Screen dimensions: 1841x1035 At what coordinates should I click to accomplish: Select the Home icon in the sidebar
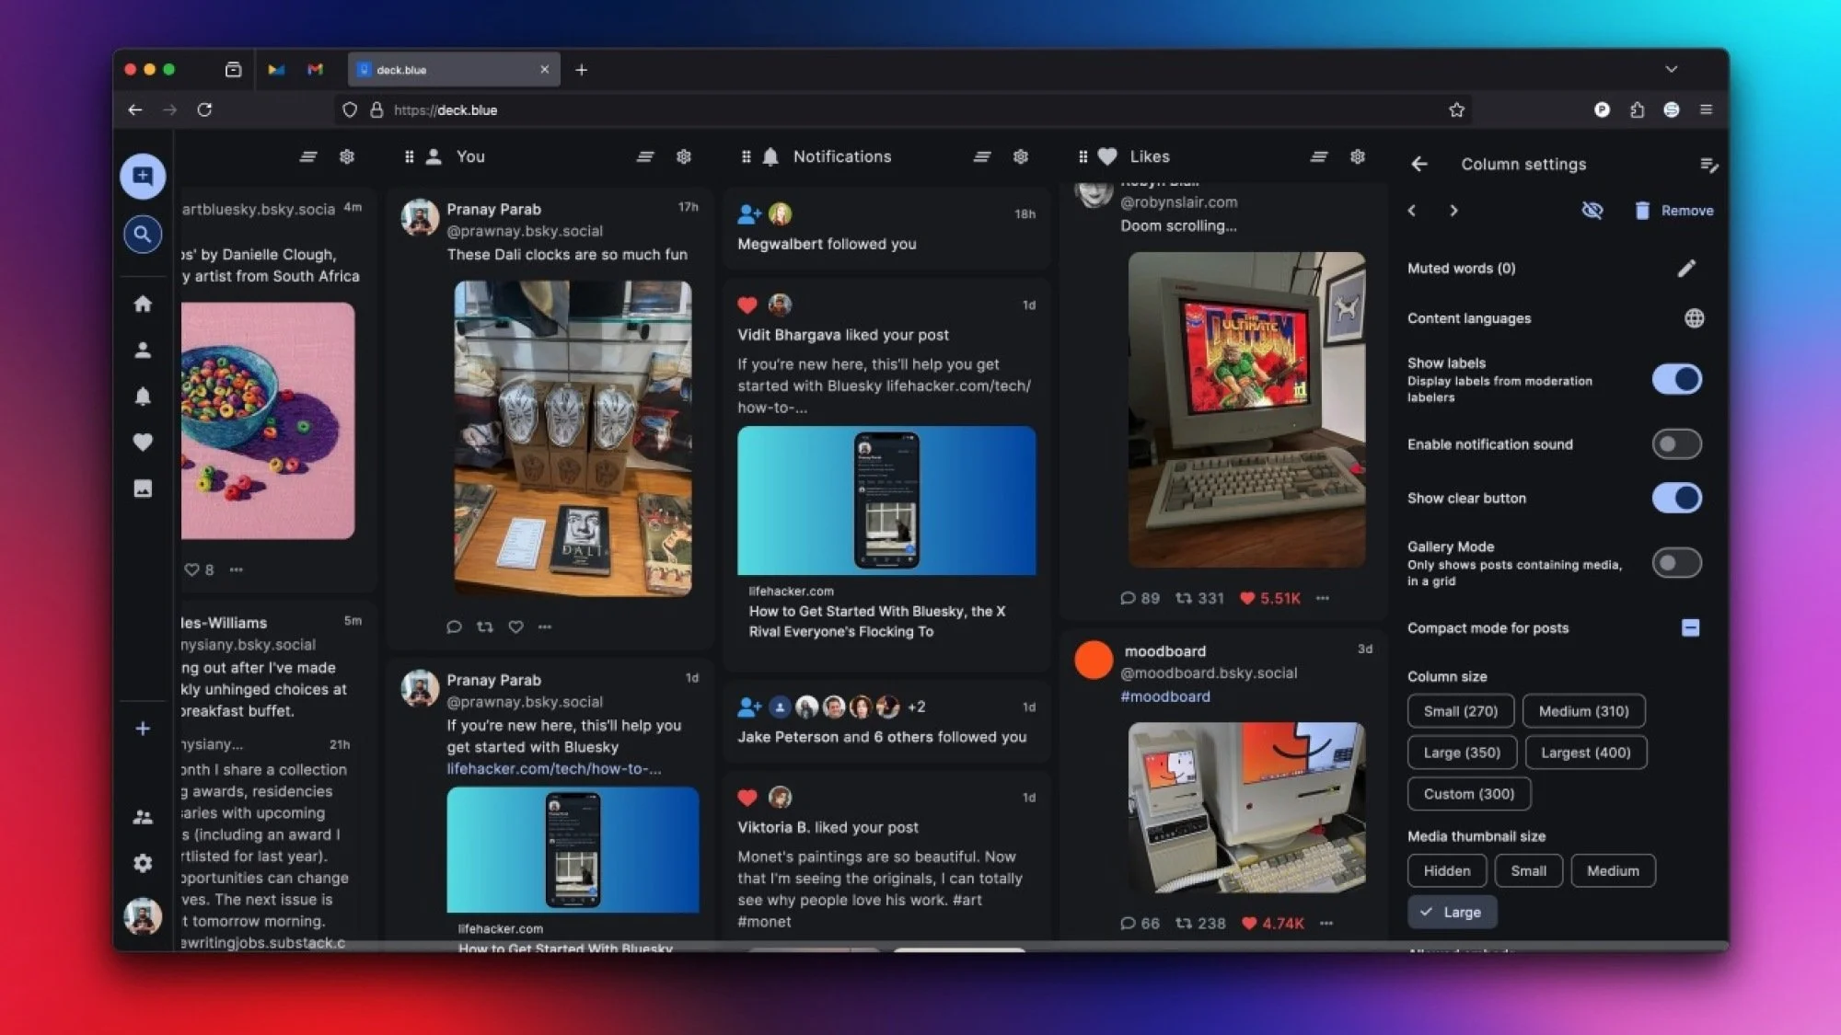tap(143, 305)
